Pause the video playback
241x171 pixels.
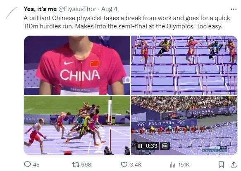(x=140, y=146)
